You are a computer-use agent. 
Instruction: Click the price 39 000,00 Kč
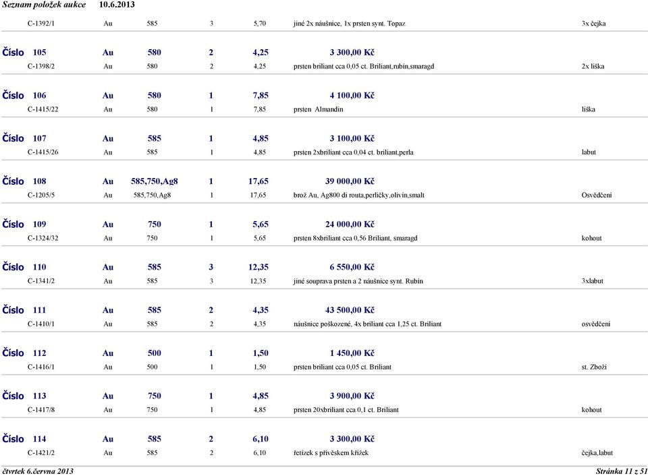coord(350,181)
